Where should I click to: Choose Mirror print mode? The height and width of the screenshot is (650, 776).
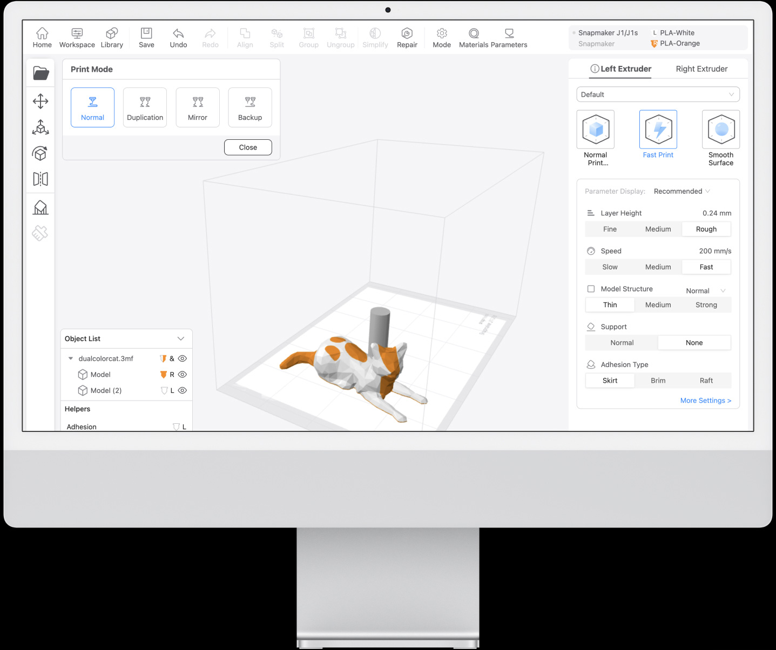[198, 107]
